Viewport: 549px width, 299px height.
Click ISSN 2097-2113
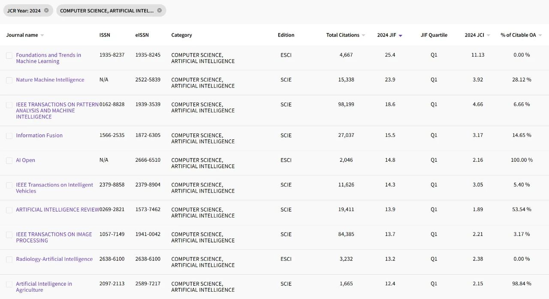[x=112, y=284]
